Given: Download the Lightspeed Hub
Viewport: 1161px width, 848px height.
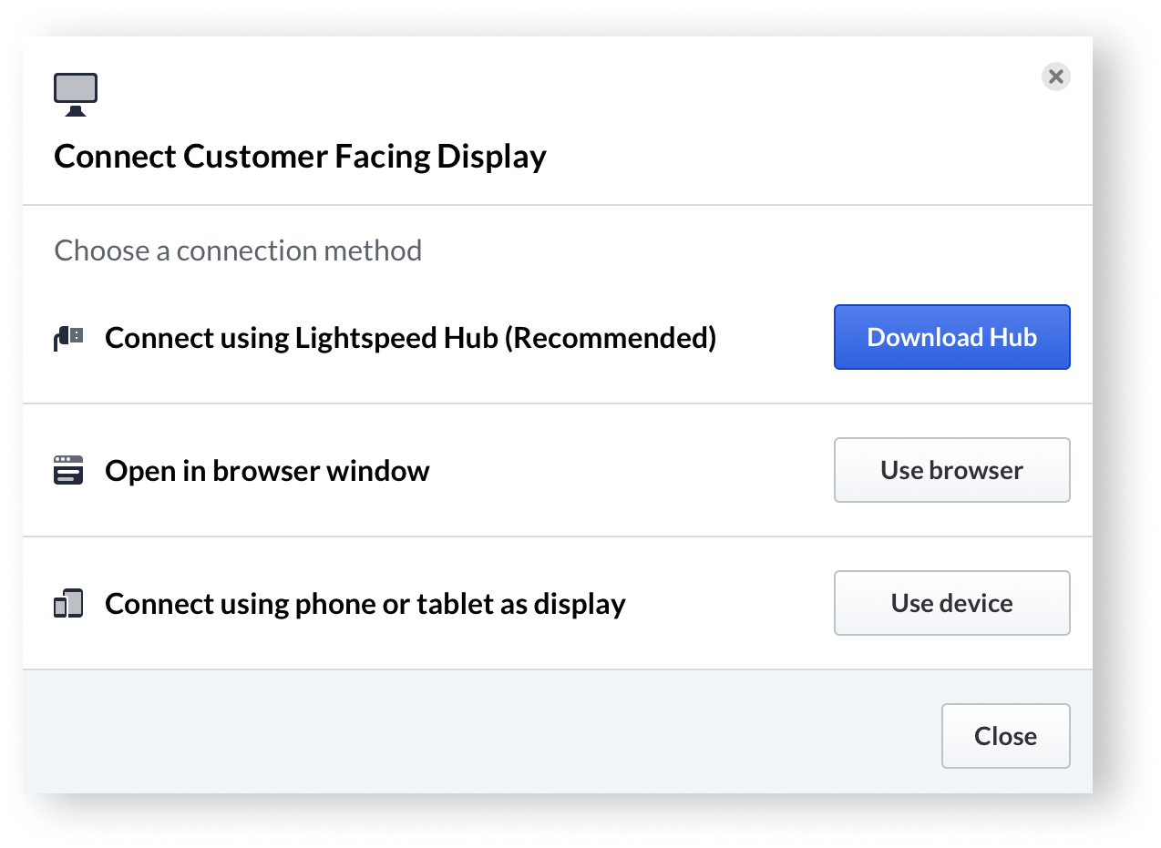Looking at the screenshot, I should pyautogui.click(x=951, y=337).
